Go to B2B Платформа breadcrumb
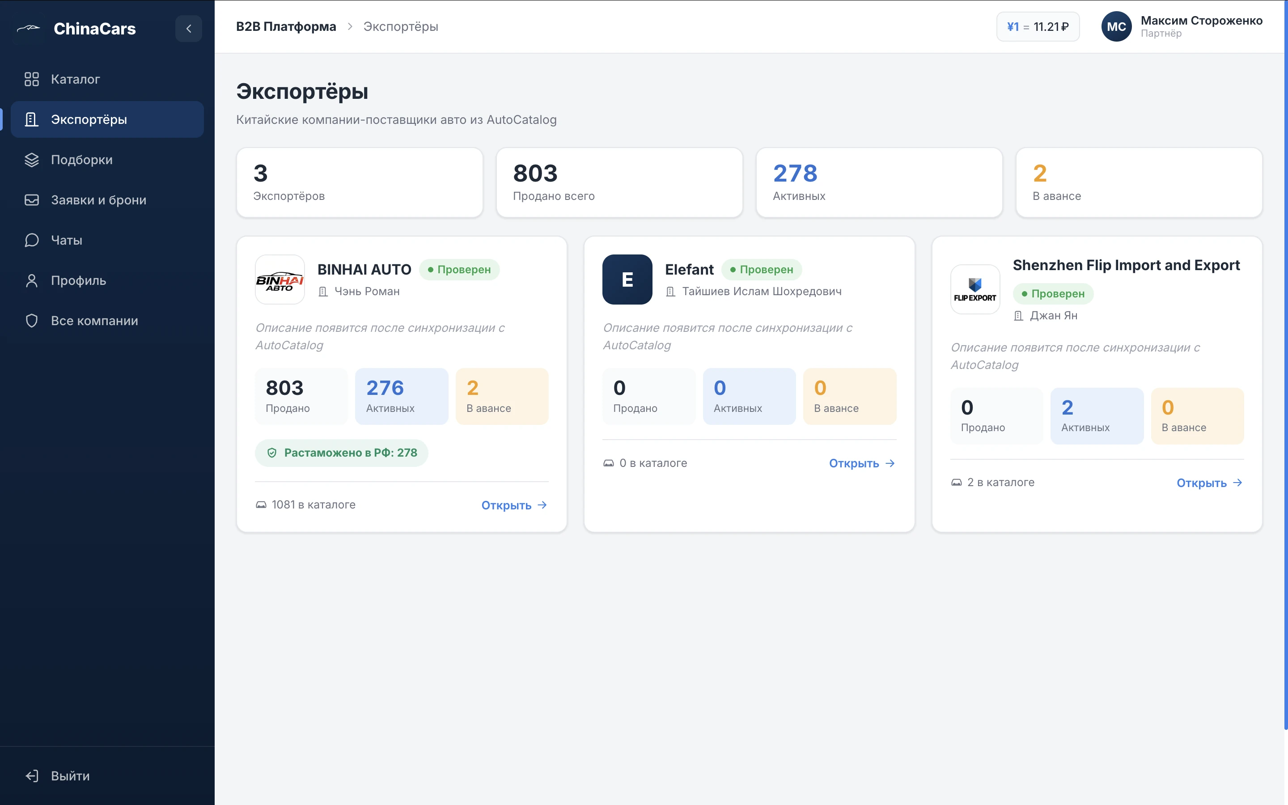1288x805 pixels. click(286, 27)
